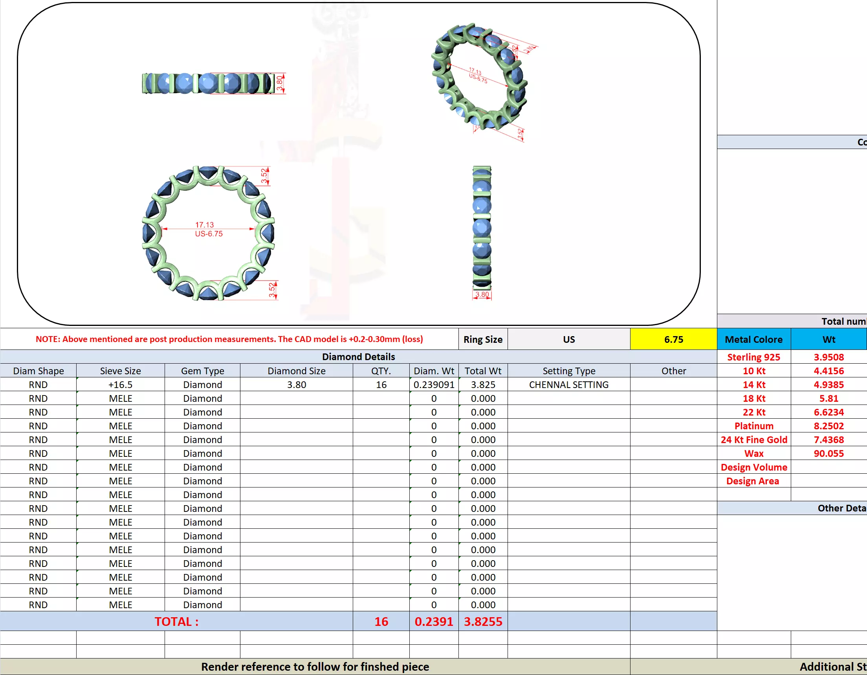
Task: Click the total weight 3.8255 cell
Action: 483,622
